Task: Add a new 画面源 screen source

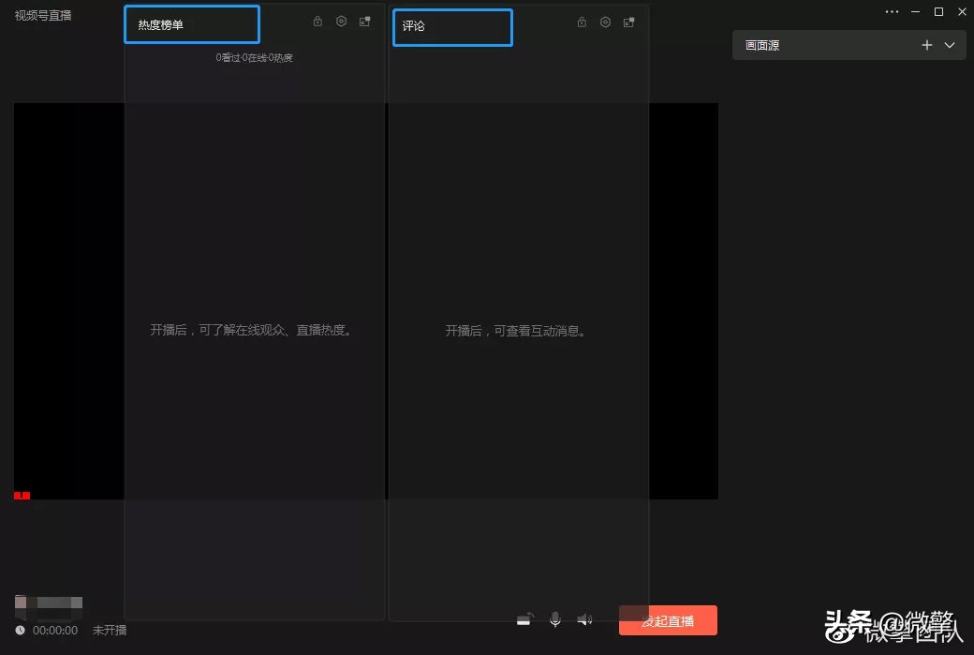Action: pyautogui.click(x=926, y=44)
